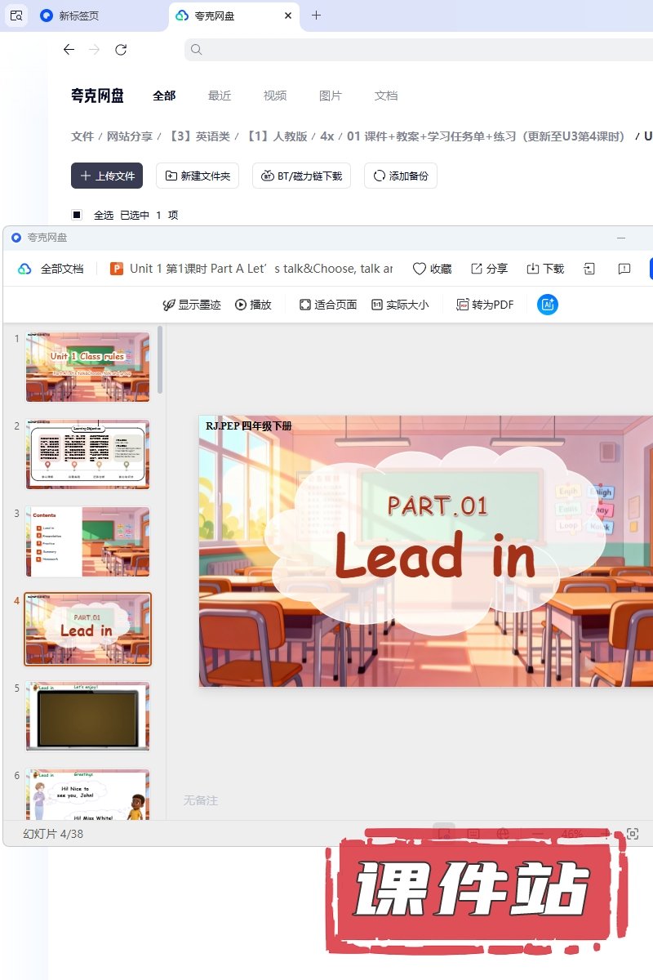Reload the page with refresh icon
Image resolution: width=653 pixels, height=980 pixels.
tap(121, 50)
